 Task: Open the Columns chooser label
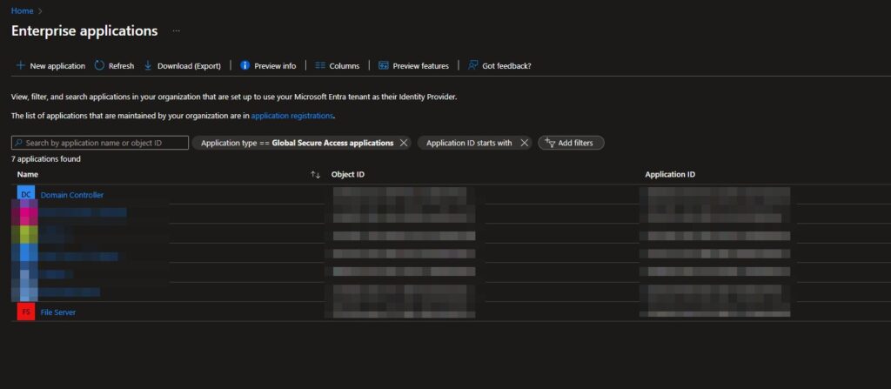(x=345, y=66)
